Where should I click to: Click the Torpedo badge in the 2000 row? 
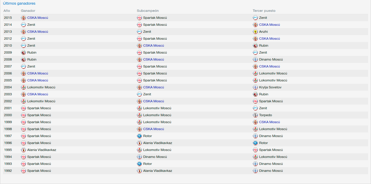point(255,115)
